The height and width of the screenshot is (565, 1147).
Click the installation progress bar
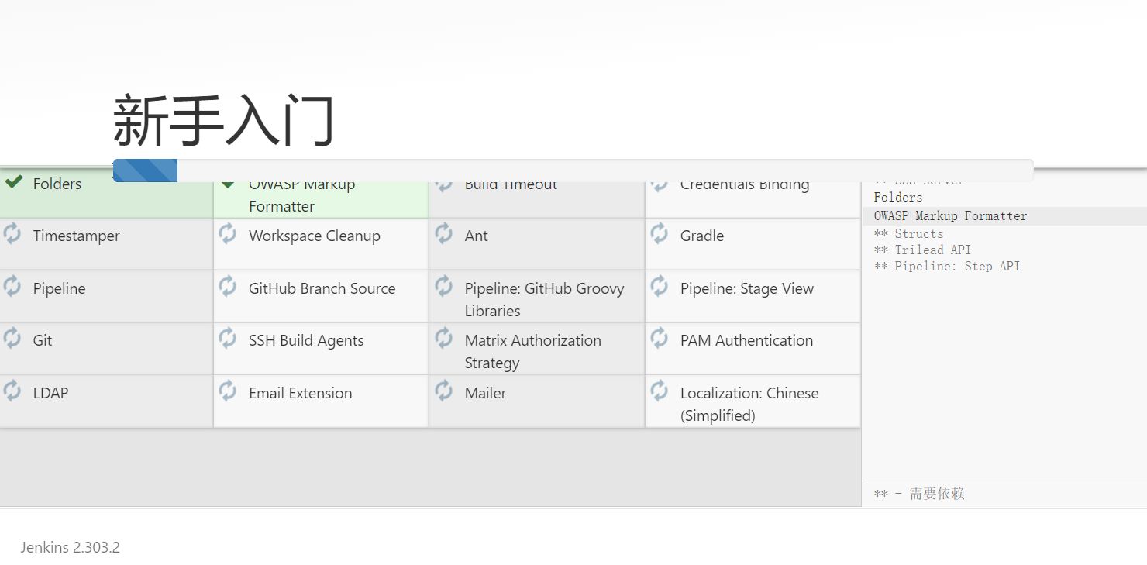[x=573, y=171]
